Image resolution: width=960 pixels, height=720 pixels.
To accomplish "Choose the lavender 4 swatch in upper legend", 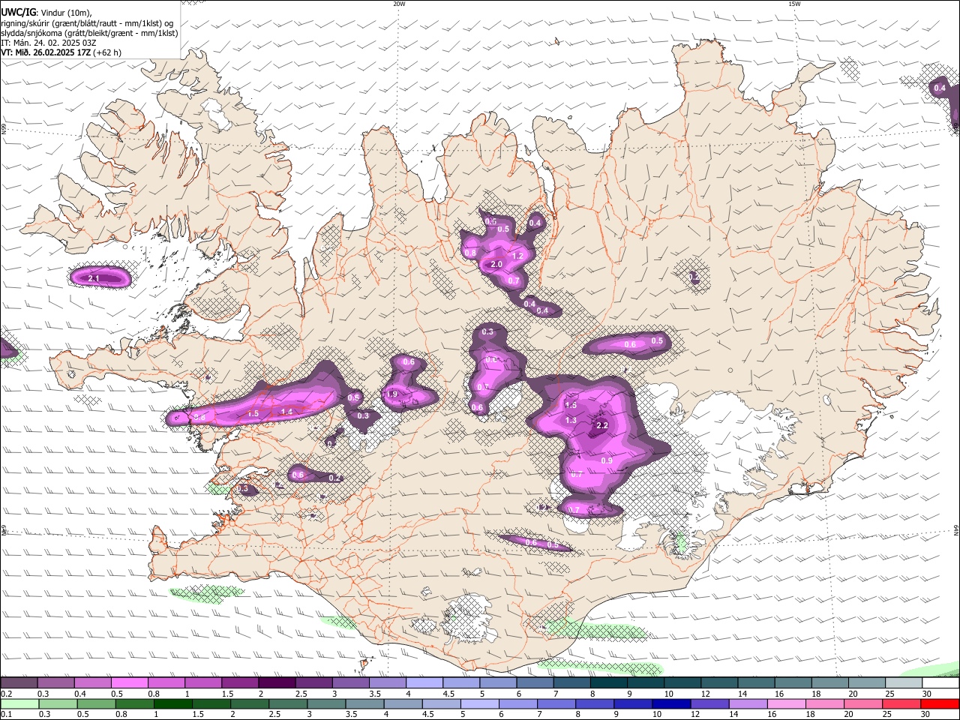I will point(424,682).
